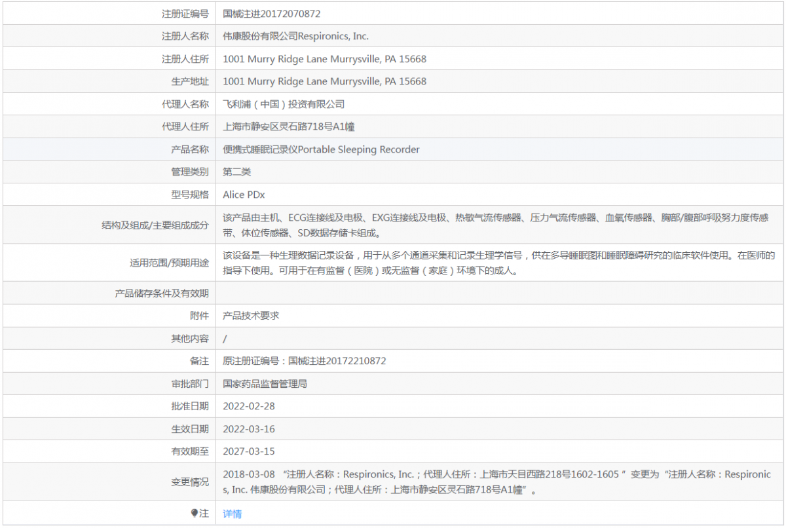This screenshot has height=528, width=786.
Task: Select the address in the 生产地址 row
Action: (324, 81)
